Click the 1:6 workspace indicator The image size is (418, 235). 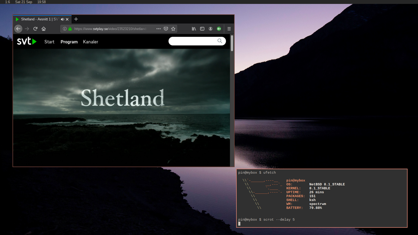coord(8,2)
